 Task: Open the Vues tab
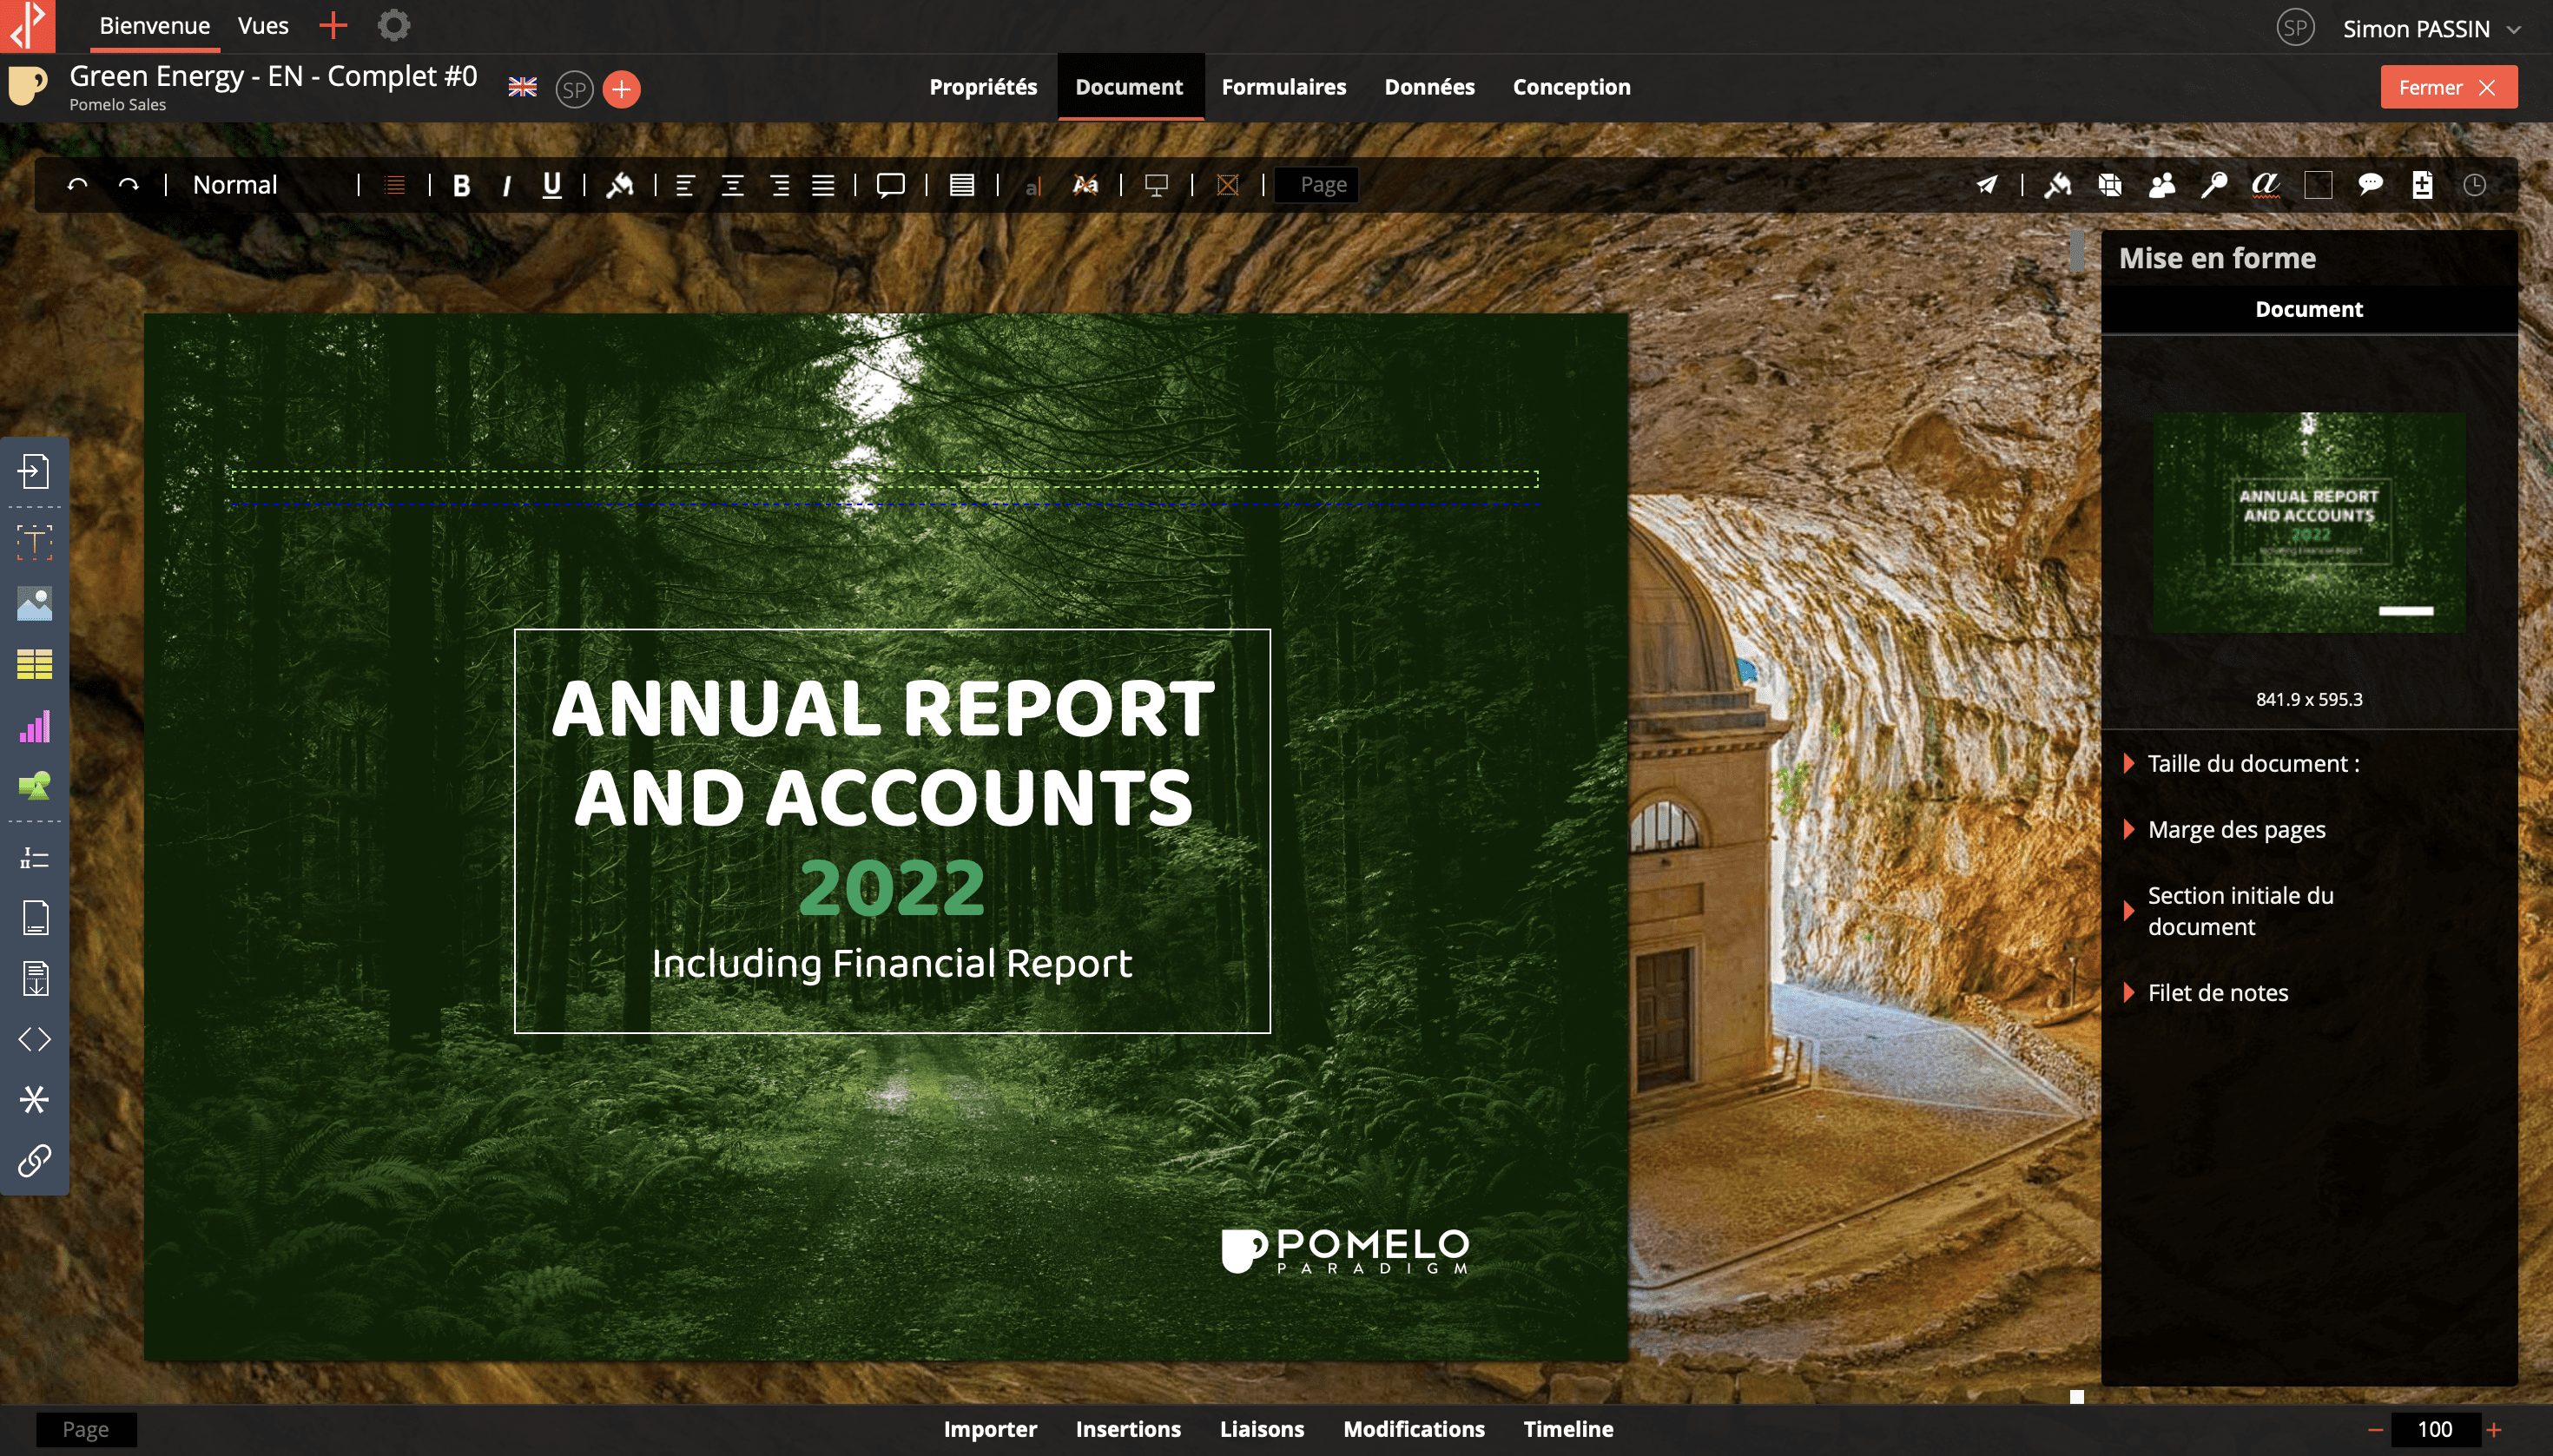click(263, 26)
